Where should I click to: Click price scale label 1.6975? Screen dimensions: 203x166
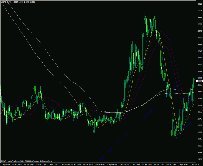[x=199, y=31]
